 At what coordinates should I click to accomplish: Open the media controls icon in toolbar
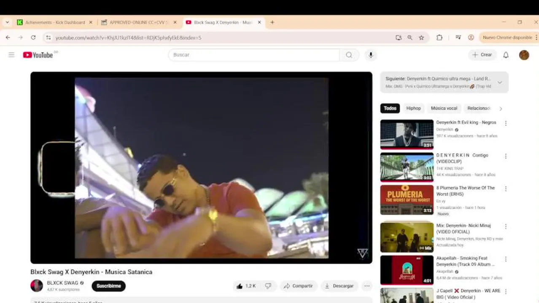click(458, 37)
